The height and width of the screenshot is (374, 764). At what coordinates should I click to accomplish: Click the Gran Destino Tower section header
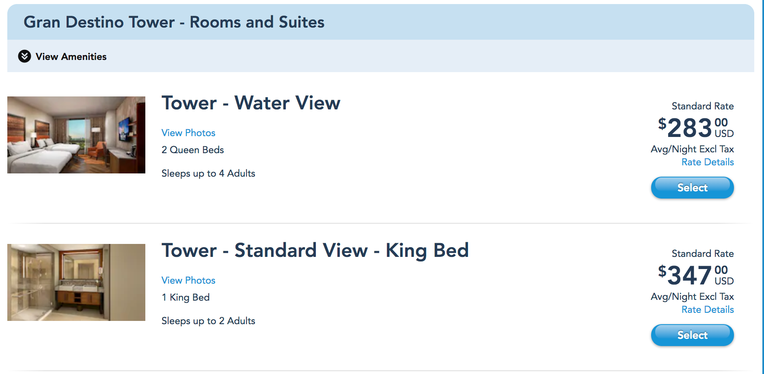[x=174, y=22]
